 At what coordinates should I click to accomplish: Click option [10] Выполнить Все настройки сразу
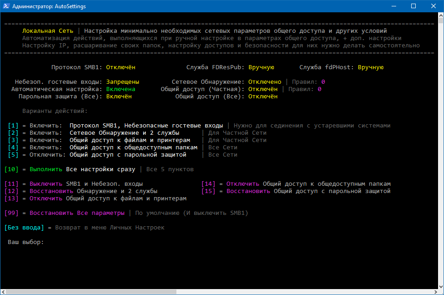pyautogui.click(x=99, y=169)
